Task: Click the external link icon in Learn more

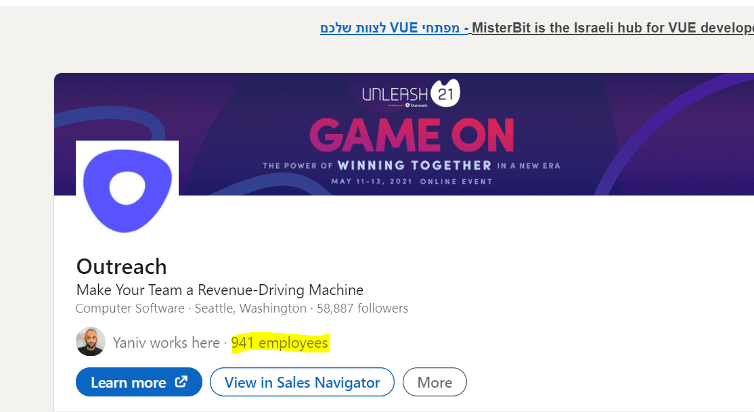Action: pyautogui.click(x=181, y=382)
